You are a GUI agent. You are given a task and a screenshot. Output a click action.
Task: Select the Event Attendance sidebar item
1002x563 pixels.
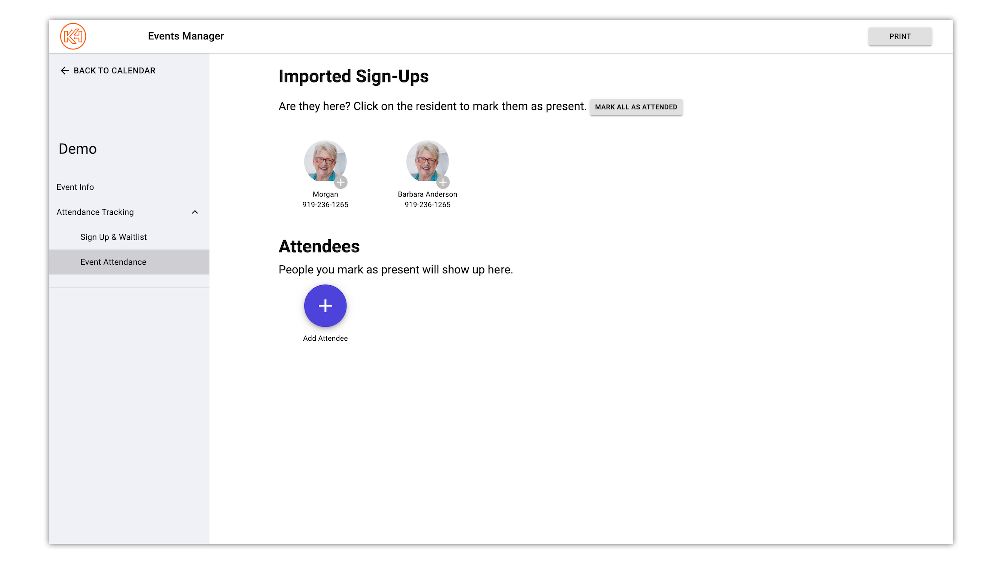(x=113, y=262)
